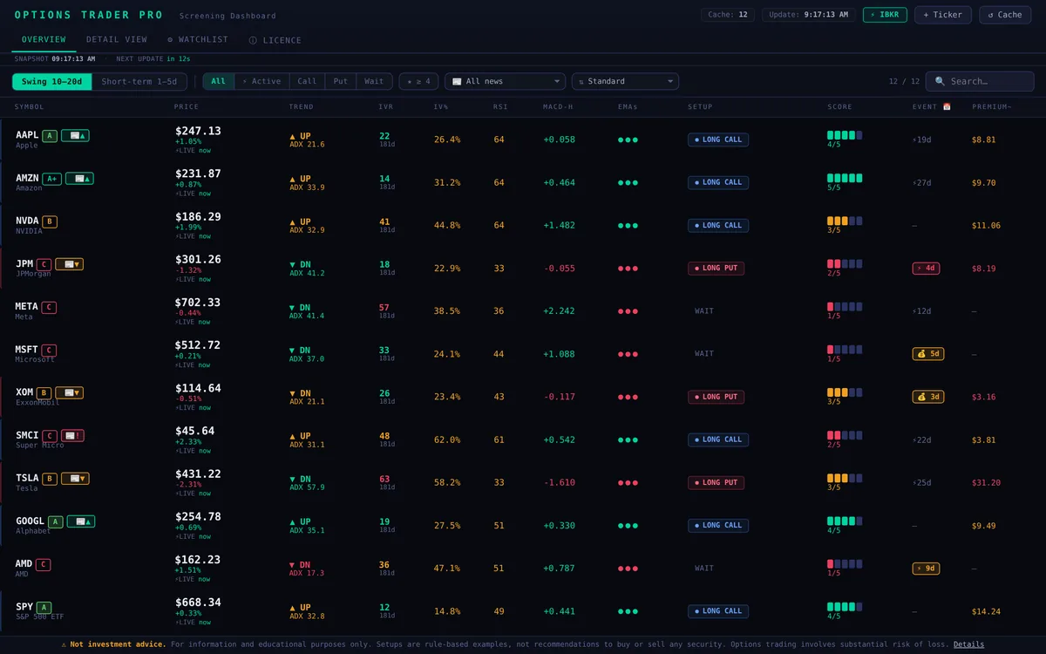Click the LONG PUT setup for JPM
The height and width of the screenshot is (654, 1046).
pyautogui.click(x=716, y=269)
